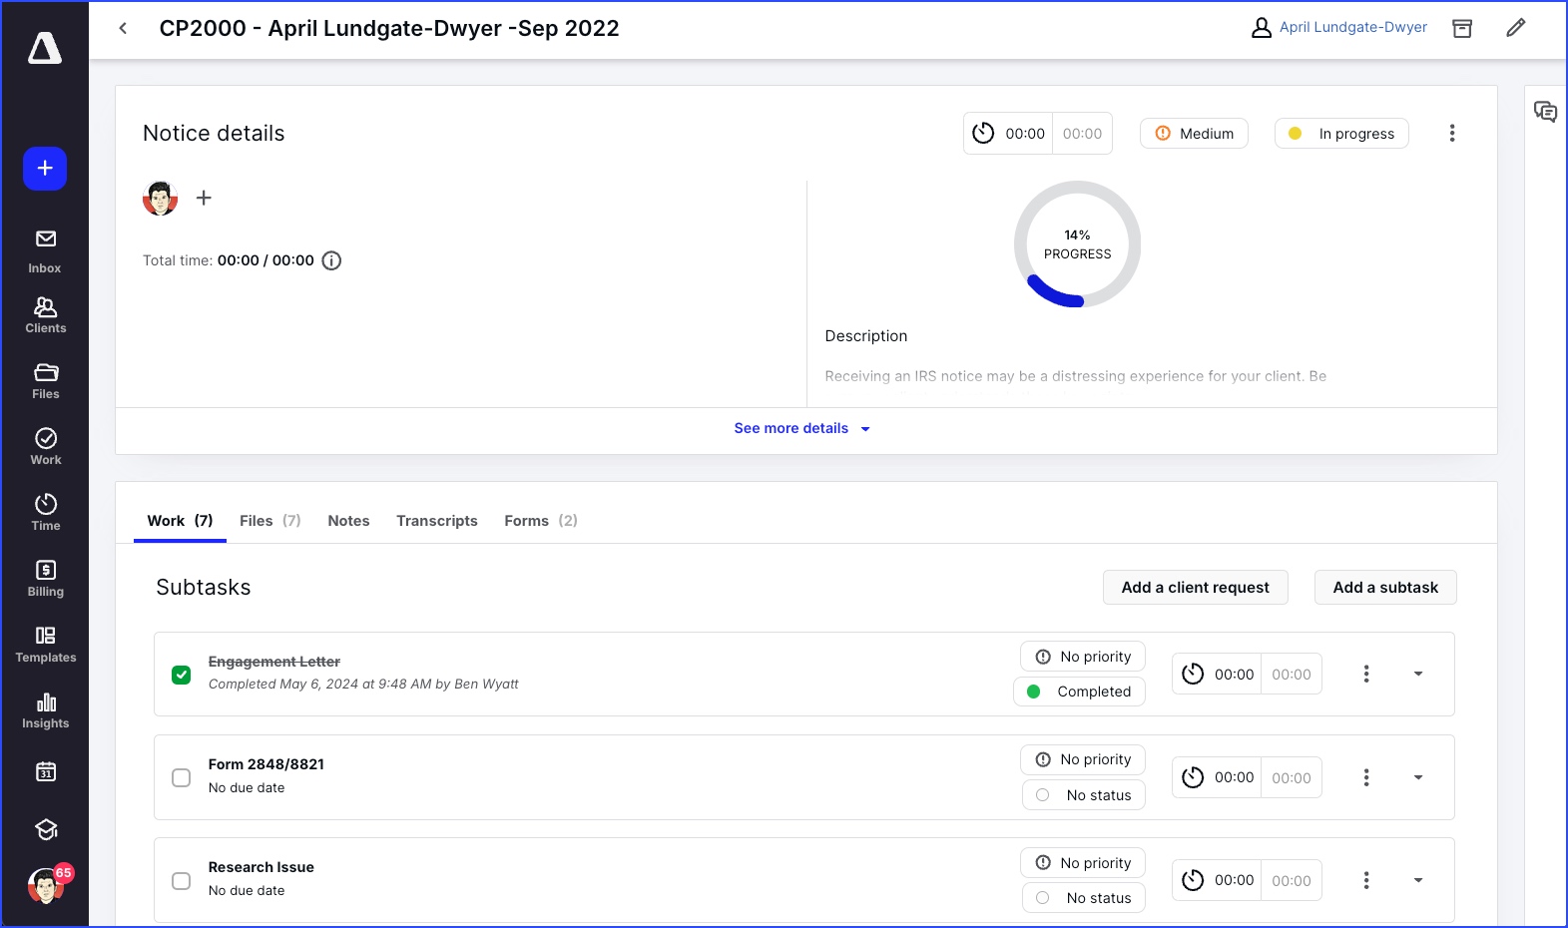This screenshot has width=1568, height=928.
Task: Check the Form 2848/8821 checkbox
Action: click(x=181, y=777)
